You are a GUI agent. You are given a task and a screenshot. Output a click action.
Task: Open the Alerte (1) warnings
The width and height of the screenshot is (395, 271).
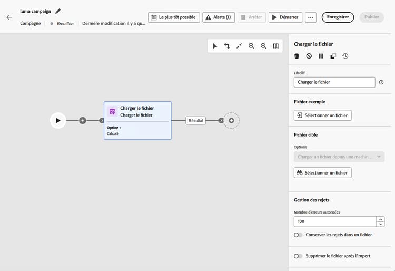[x=219, y=17]
